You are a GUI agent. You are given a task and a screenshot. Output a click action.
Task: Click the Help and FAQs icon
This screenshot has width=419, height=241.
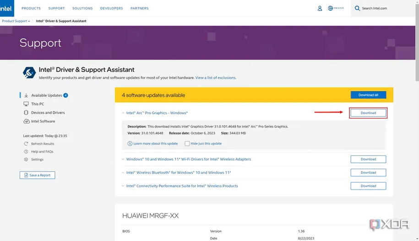pyautogui.click(x=26, y=151)
